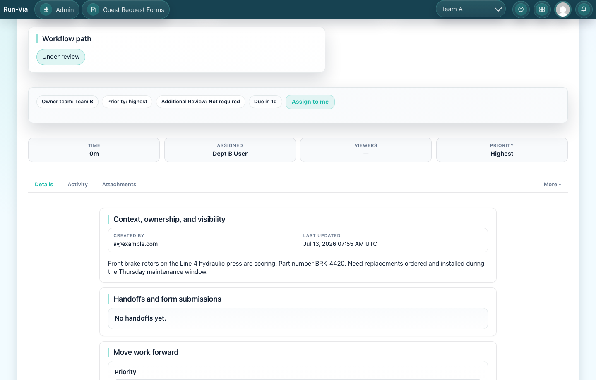Image resolution: width=596 pixels, height=380 pixels.
Task: Click the Move work forward heading
Action: pos(146,352)
